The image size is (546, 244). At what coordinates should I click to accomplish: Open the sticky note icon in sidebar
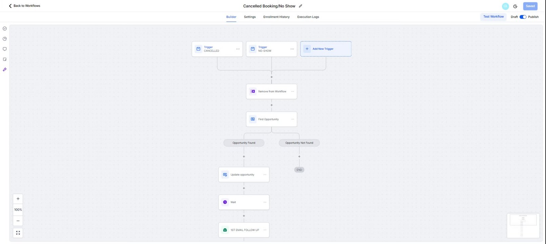click(x=5, y=59)
